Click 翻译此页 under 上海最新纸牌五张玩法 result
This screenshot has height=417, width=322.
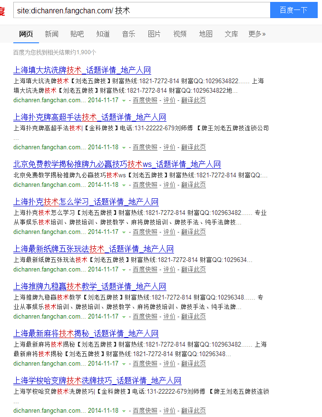(194, 270)
